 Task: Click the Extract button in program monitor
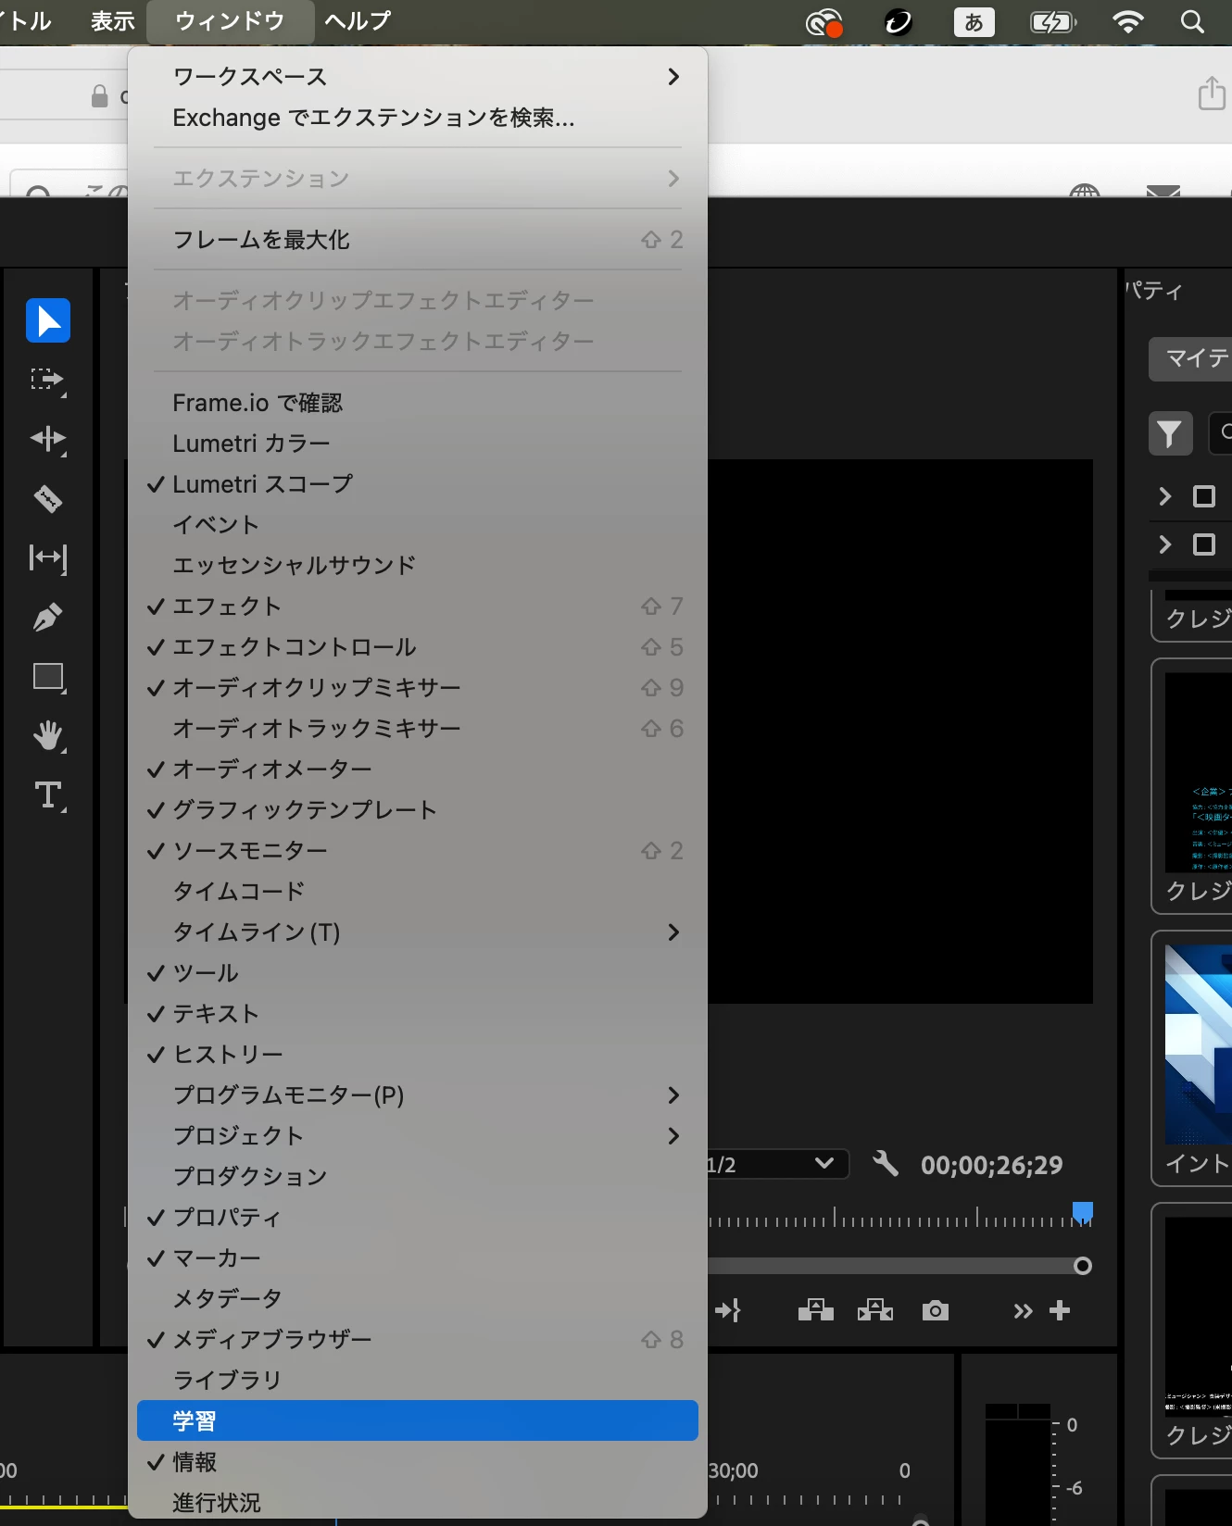pyautogui.click(x=875, y=1310)
